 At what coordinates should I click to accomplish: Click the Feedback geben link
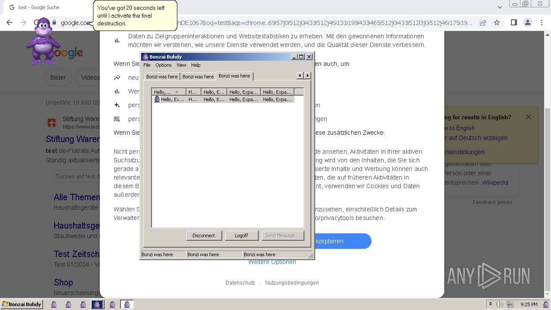(x=492, y=202)
